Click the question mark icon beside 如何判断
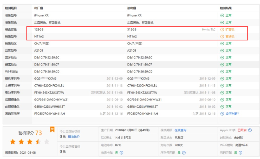This screenshot has height=159, width=260. (x=222, y=114)
